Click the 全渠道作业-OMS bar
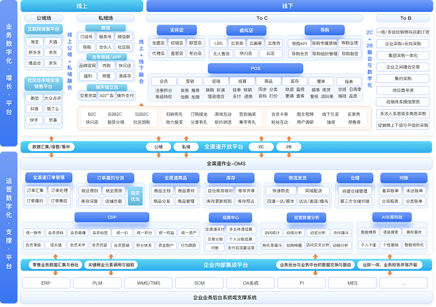The image size is (436, 307). click(x=226, y=164)
